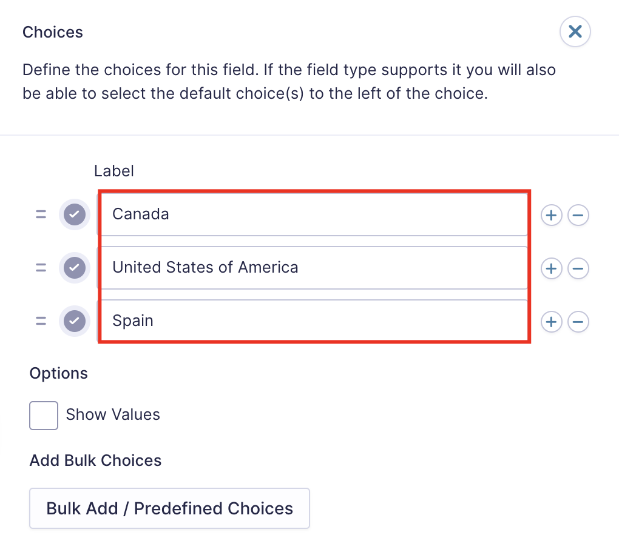619x538 pixels.
Task: Edit the Spain label field
Action: pos(313,321)
